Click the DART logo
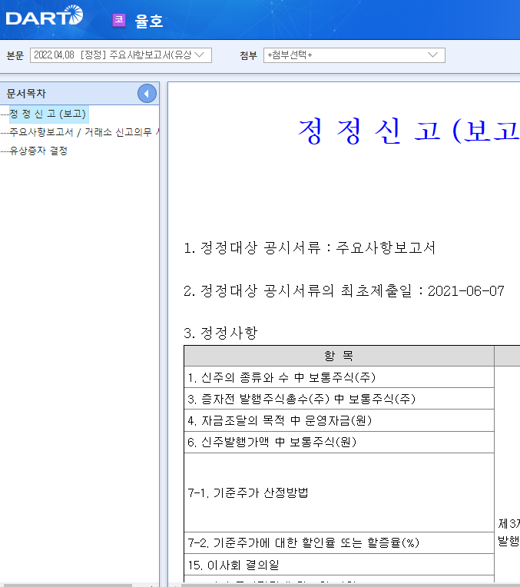This screenshot has width=520, height=587. (x=45, y=15)
